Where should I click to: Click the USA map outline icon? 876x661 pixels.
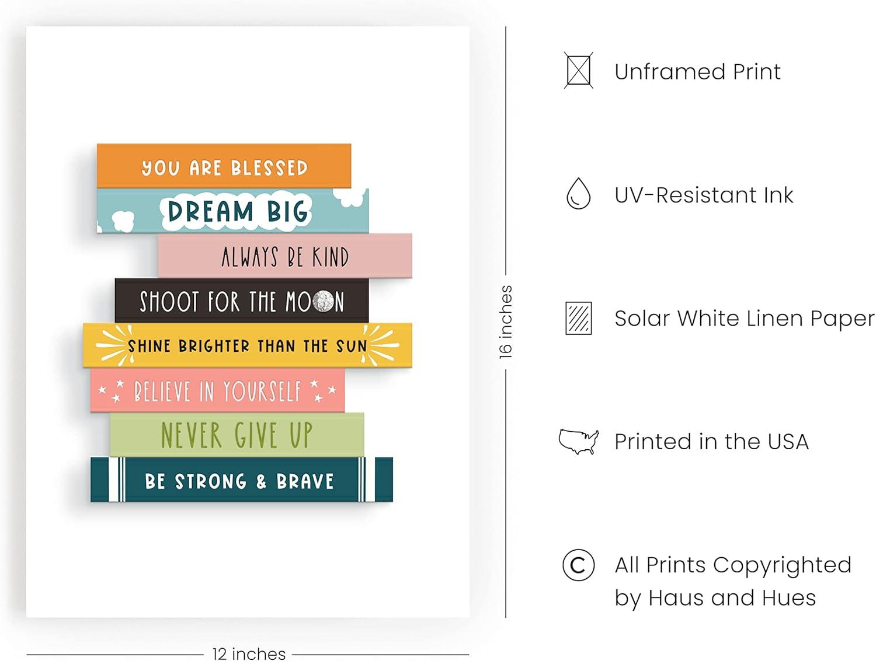578,442
